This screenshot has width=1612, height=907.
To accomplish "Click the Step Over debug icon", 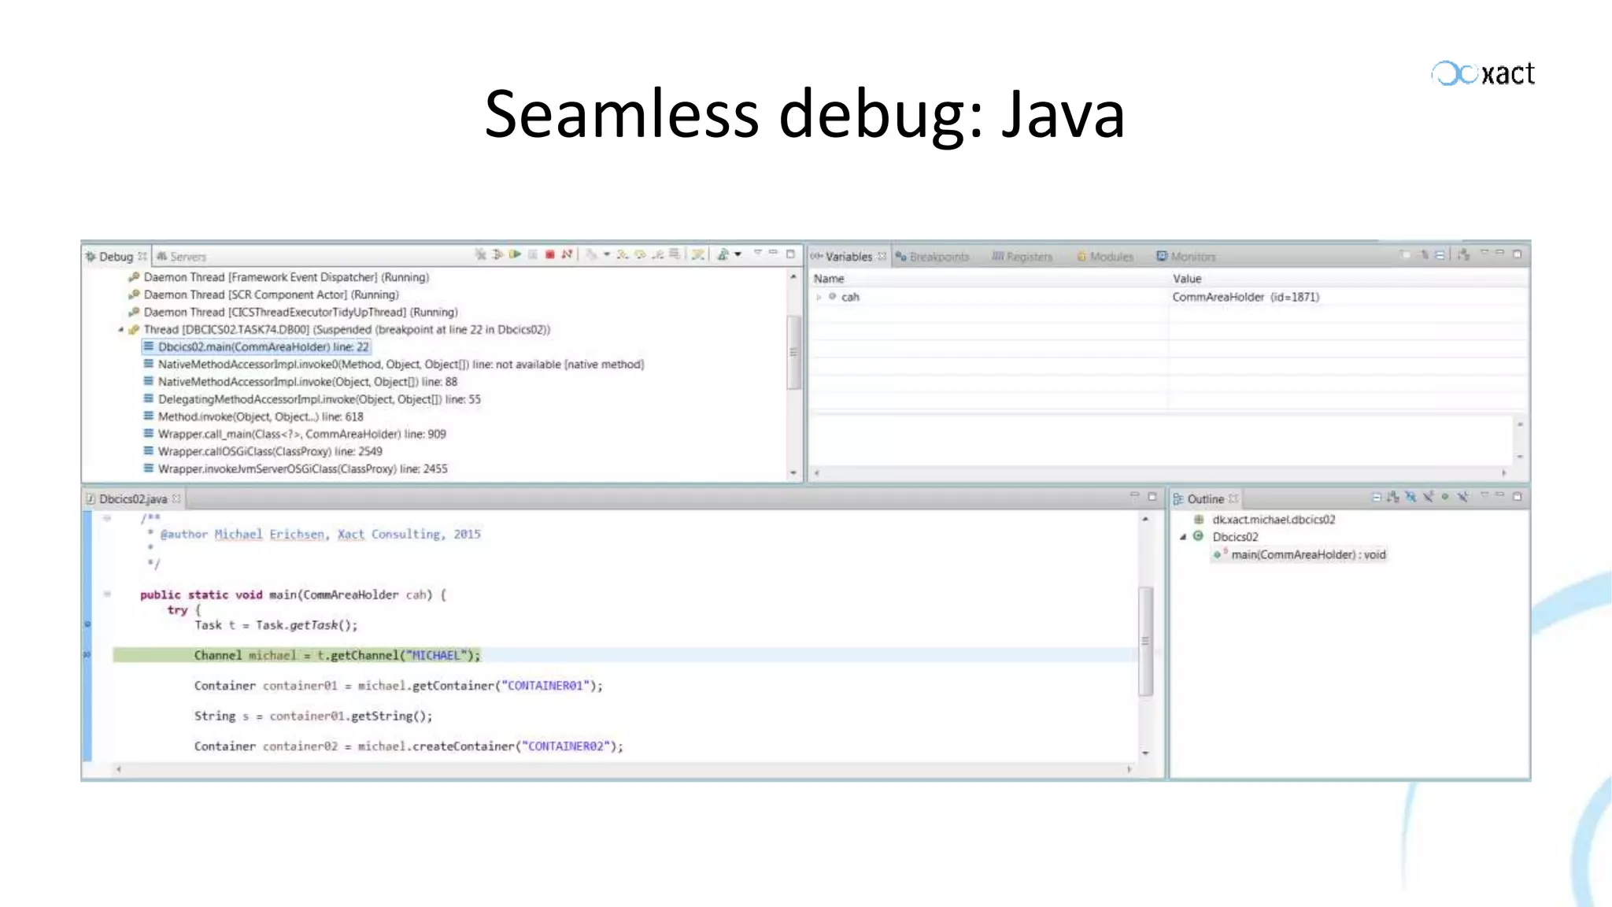I will [640, 254].
